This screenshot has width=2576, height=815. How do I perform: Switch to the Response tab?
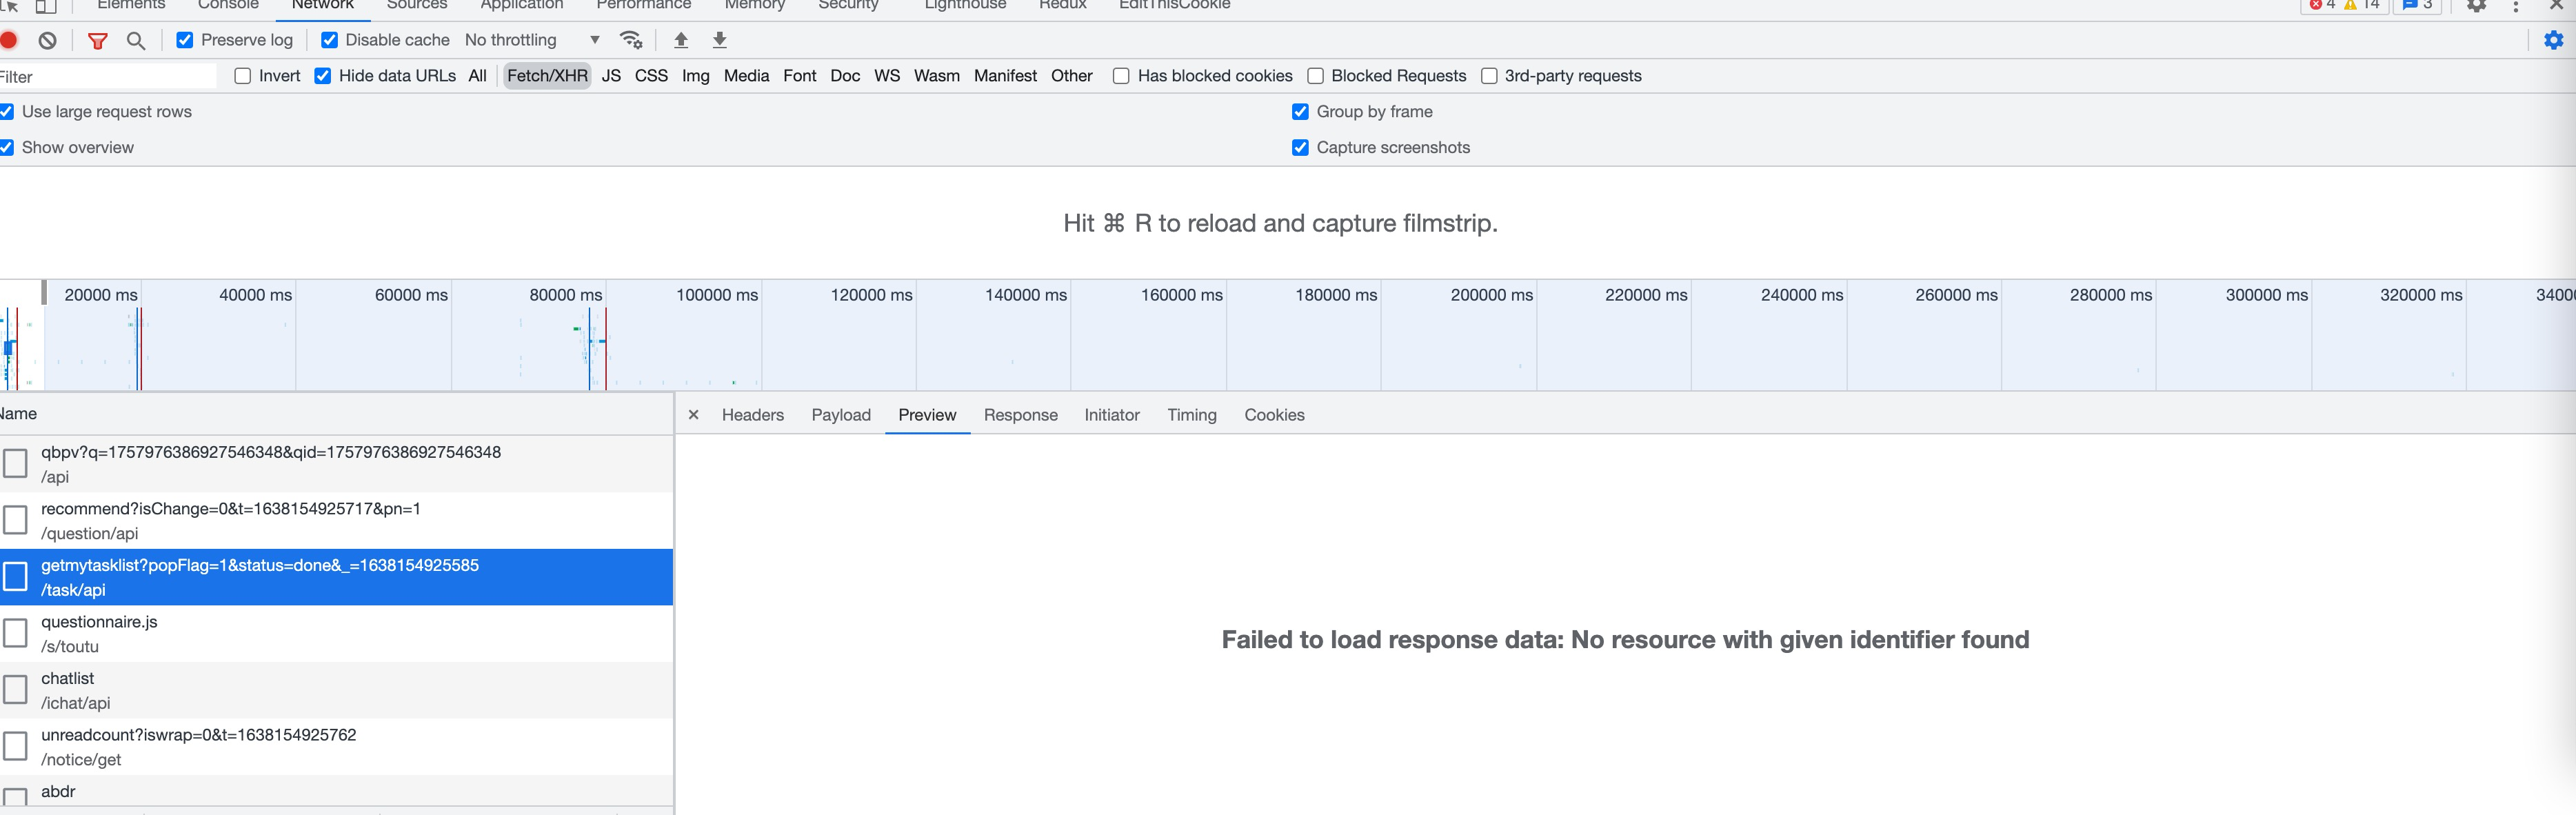[1020, 415]
